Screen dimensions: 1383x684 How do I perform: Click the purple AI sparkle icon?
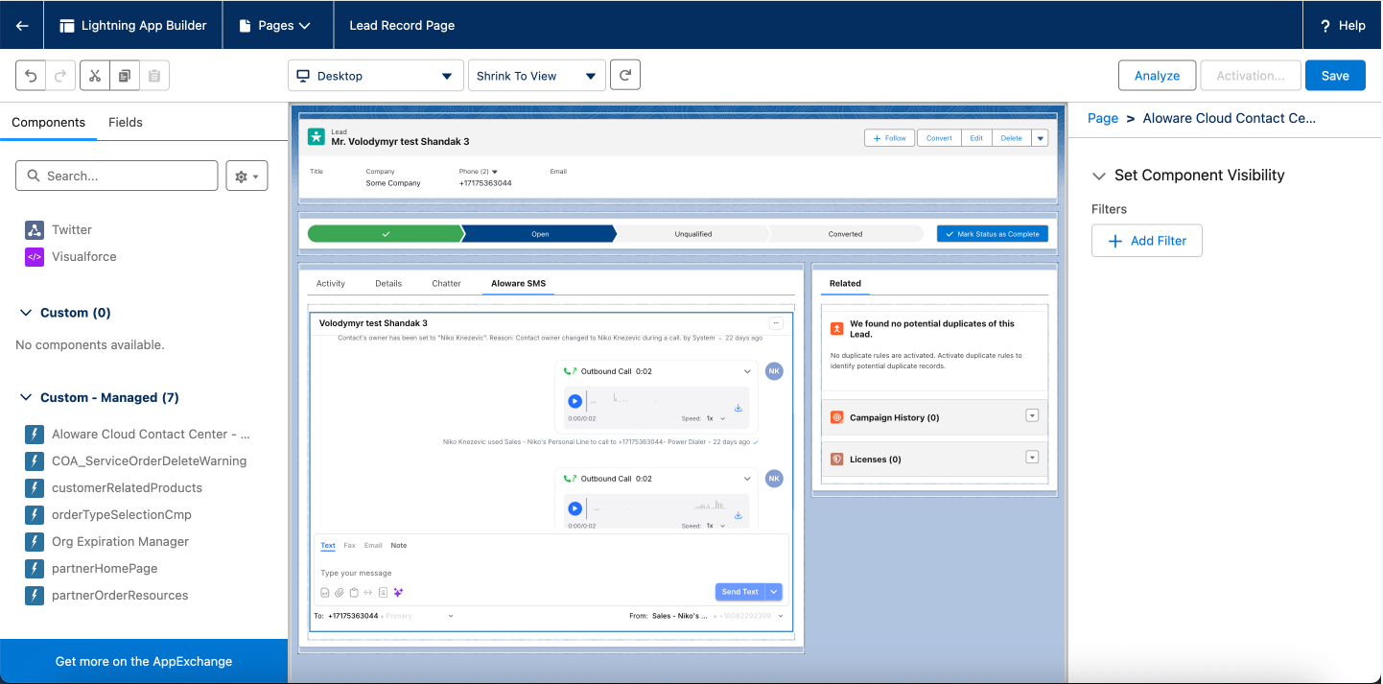point(398,592)
